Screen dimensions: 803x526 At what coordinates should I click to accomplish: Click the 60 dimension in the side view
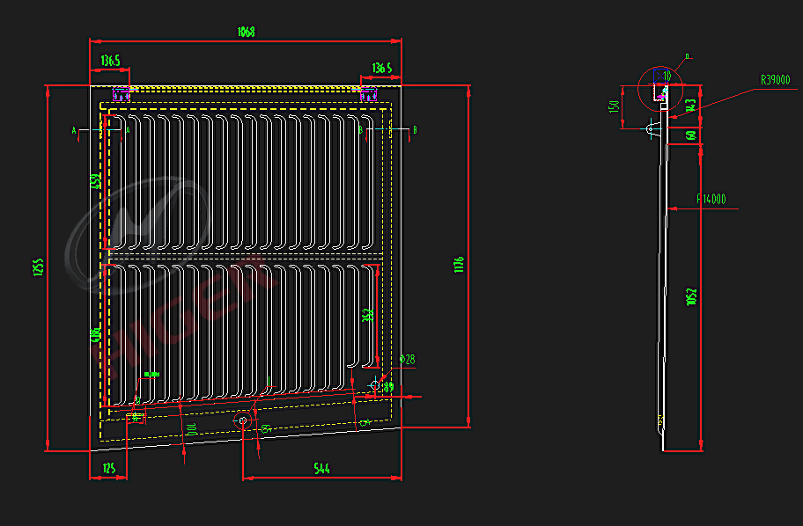(x=692, y=135)
